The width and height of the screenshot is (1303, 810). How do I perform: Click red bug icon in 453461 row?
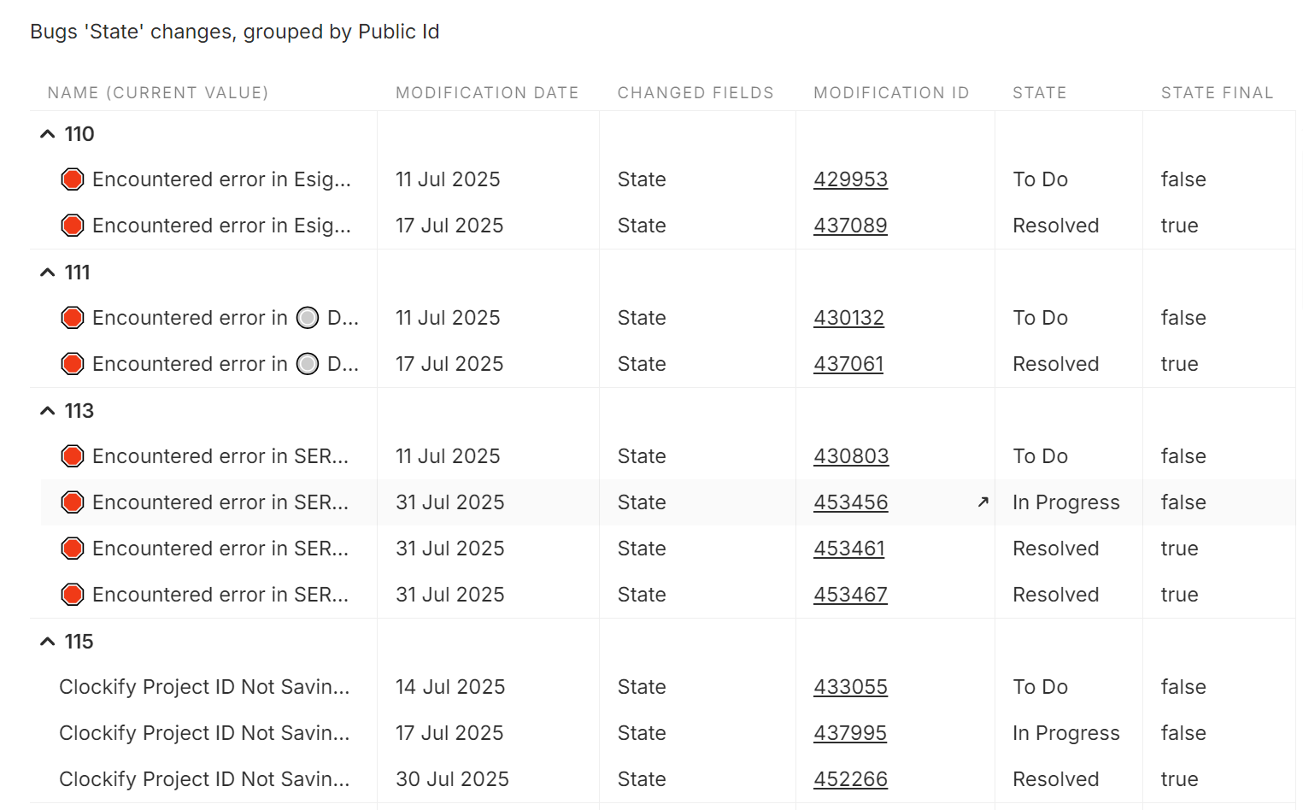point(73,549)
